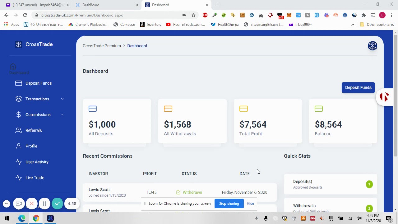Click the CrossTrade logo in sidebar
Viewport: 398px width, 224px height.
pos(34,44)
